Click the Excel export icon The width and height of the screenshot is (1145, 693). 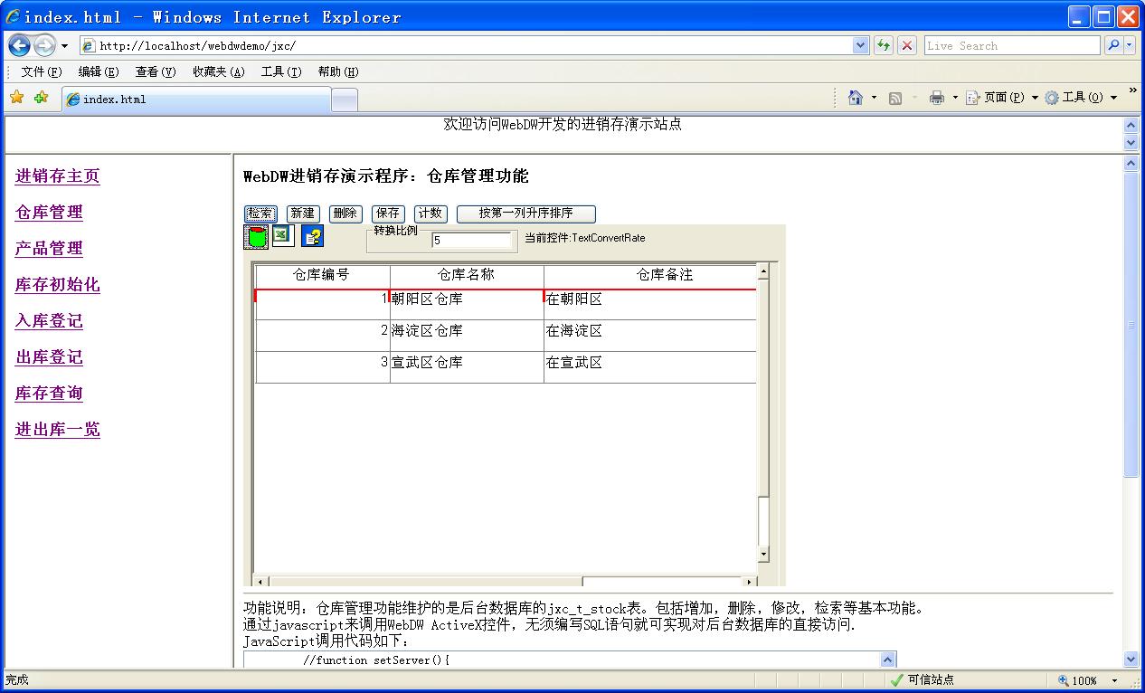(x=283, y=235)
